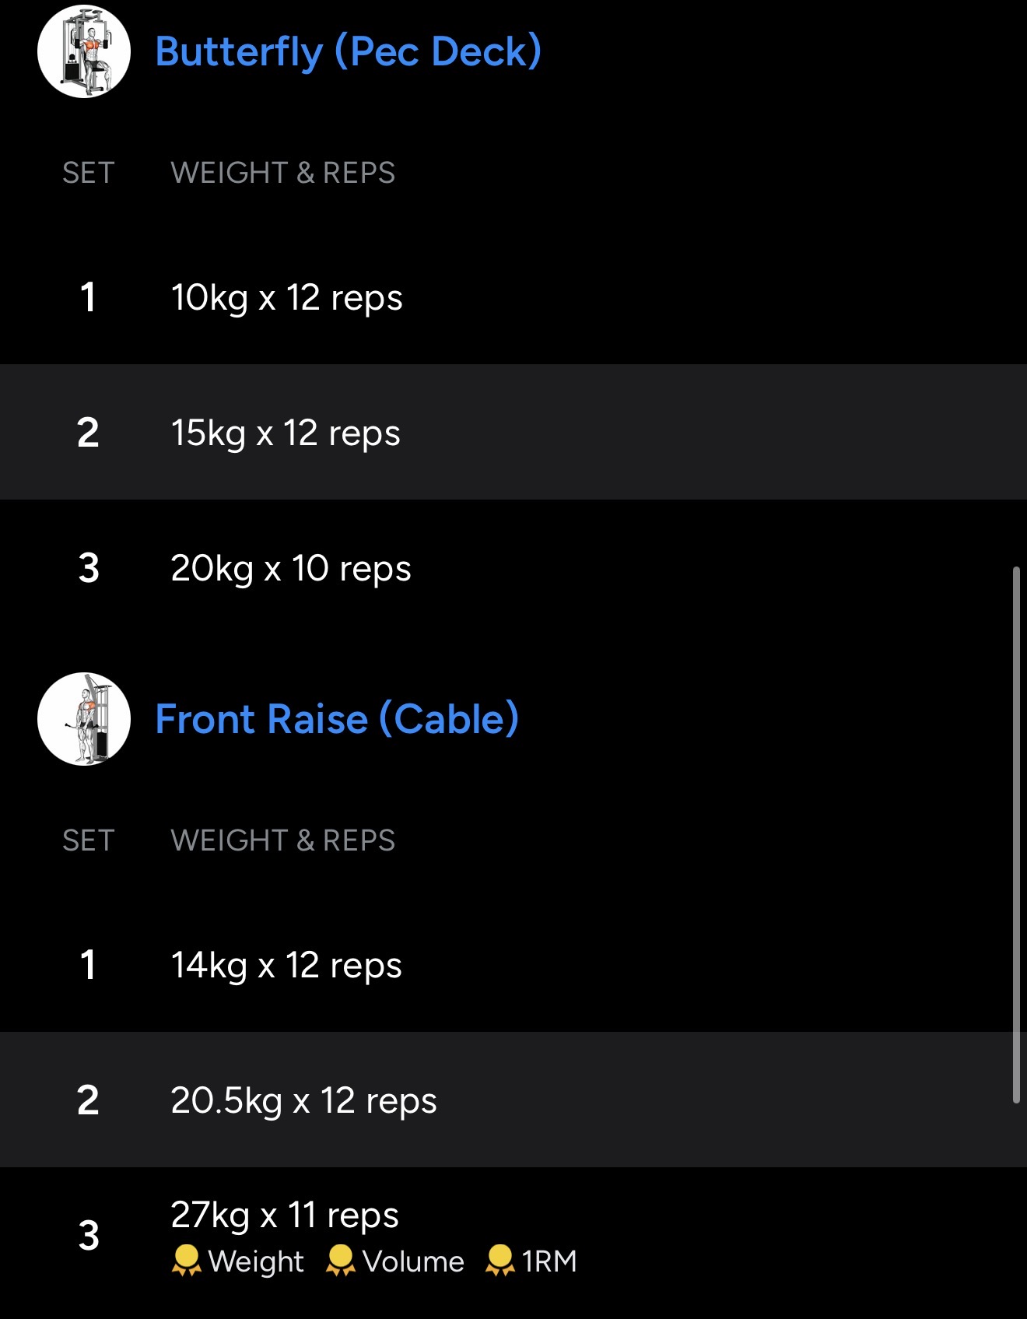Image resolution: width=1027 pixels, height=1319 pixels.
Task: Open the Butterfly (Pec Deck) exercise link
Action: (348, 52)
